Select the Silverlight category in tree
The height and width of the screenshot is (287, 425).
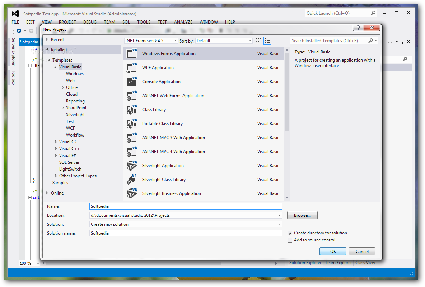tap(75, 114)
